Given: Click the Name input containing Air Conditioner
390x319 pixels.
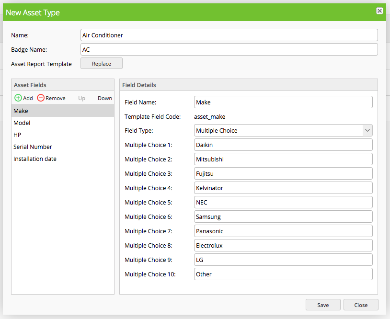Looking at the screenshot, I should [x=229, y=35].
